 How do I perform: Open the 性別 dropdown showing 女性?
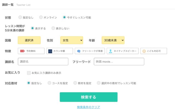coord(72,40)
